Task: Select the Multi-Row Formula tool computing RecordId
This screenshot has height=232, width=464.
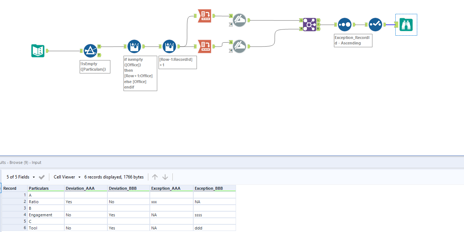Action: point(169,46)
